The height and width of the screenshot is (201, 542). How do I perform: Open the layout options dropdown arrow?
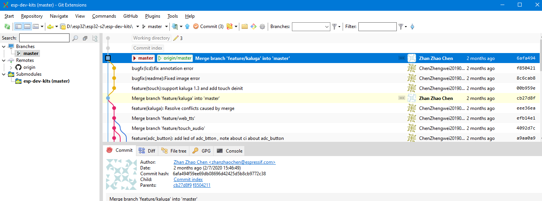click(x=42, y=27)
